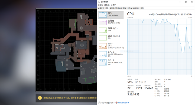Click the 2559 threads count
The image size is (195, 105).
139,88
